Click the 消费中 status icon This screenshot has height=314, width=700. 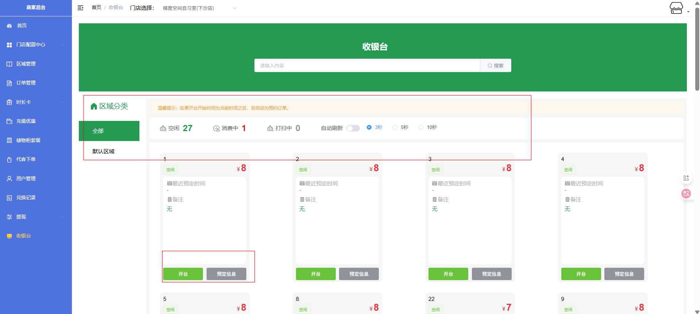(216, 128)
